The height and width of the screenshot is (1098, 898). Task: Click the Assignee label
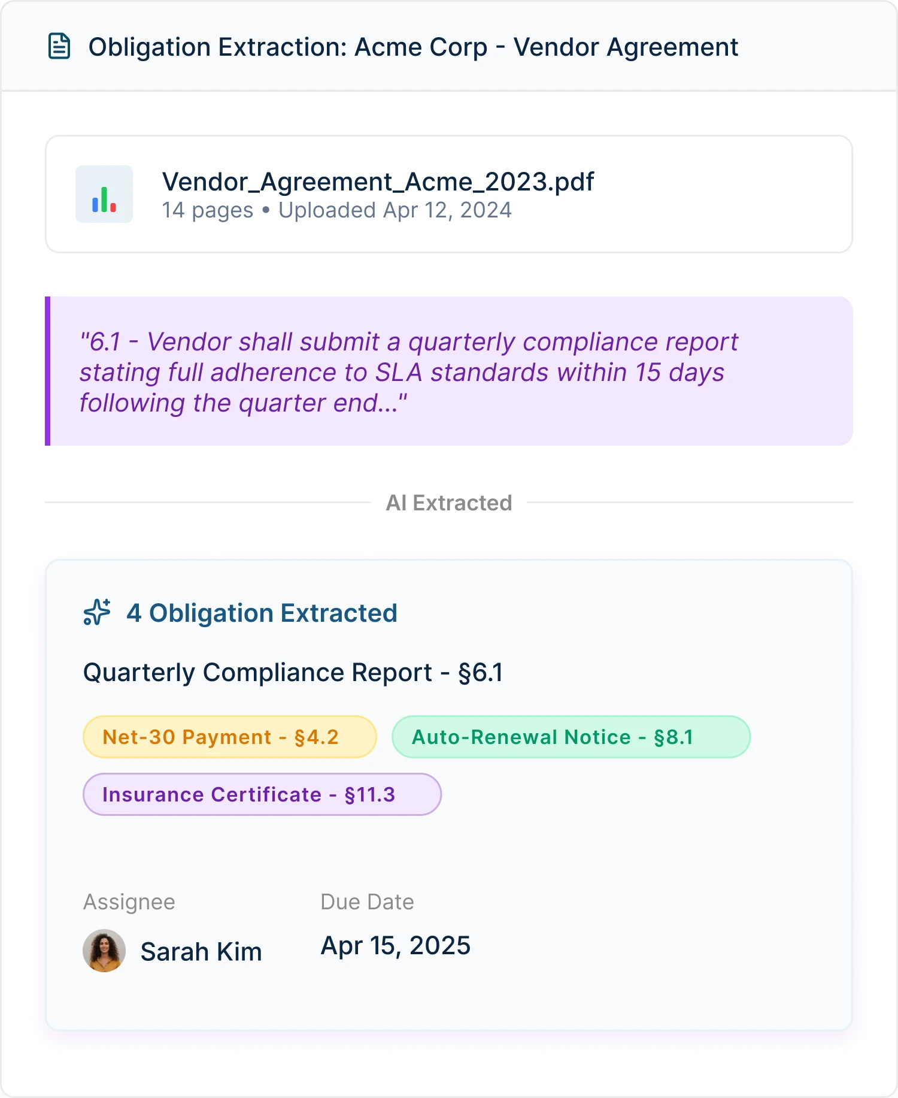tap(129, 901)
